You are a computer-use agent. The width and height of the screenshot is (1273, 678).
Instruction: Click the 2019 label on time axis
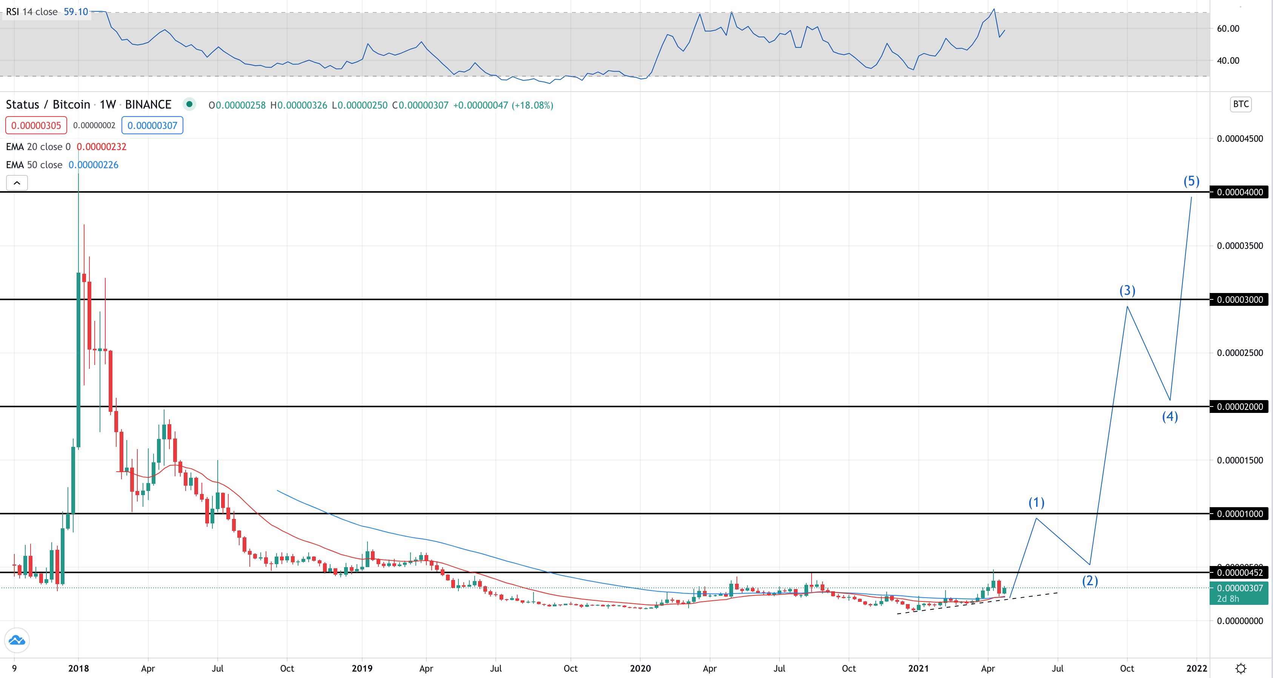pos(362,668)
